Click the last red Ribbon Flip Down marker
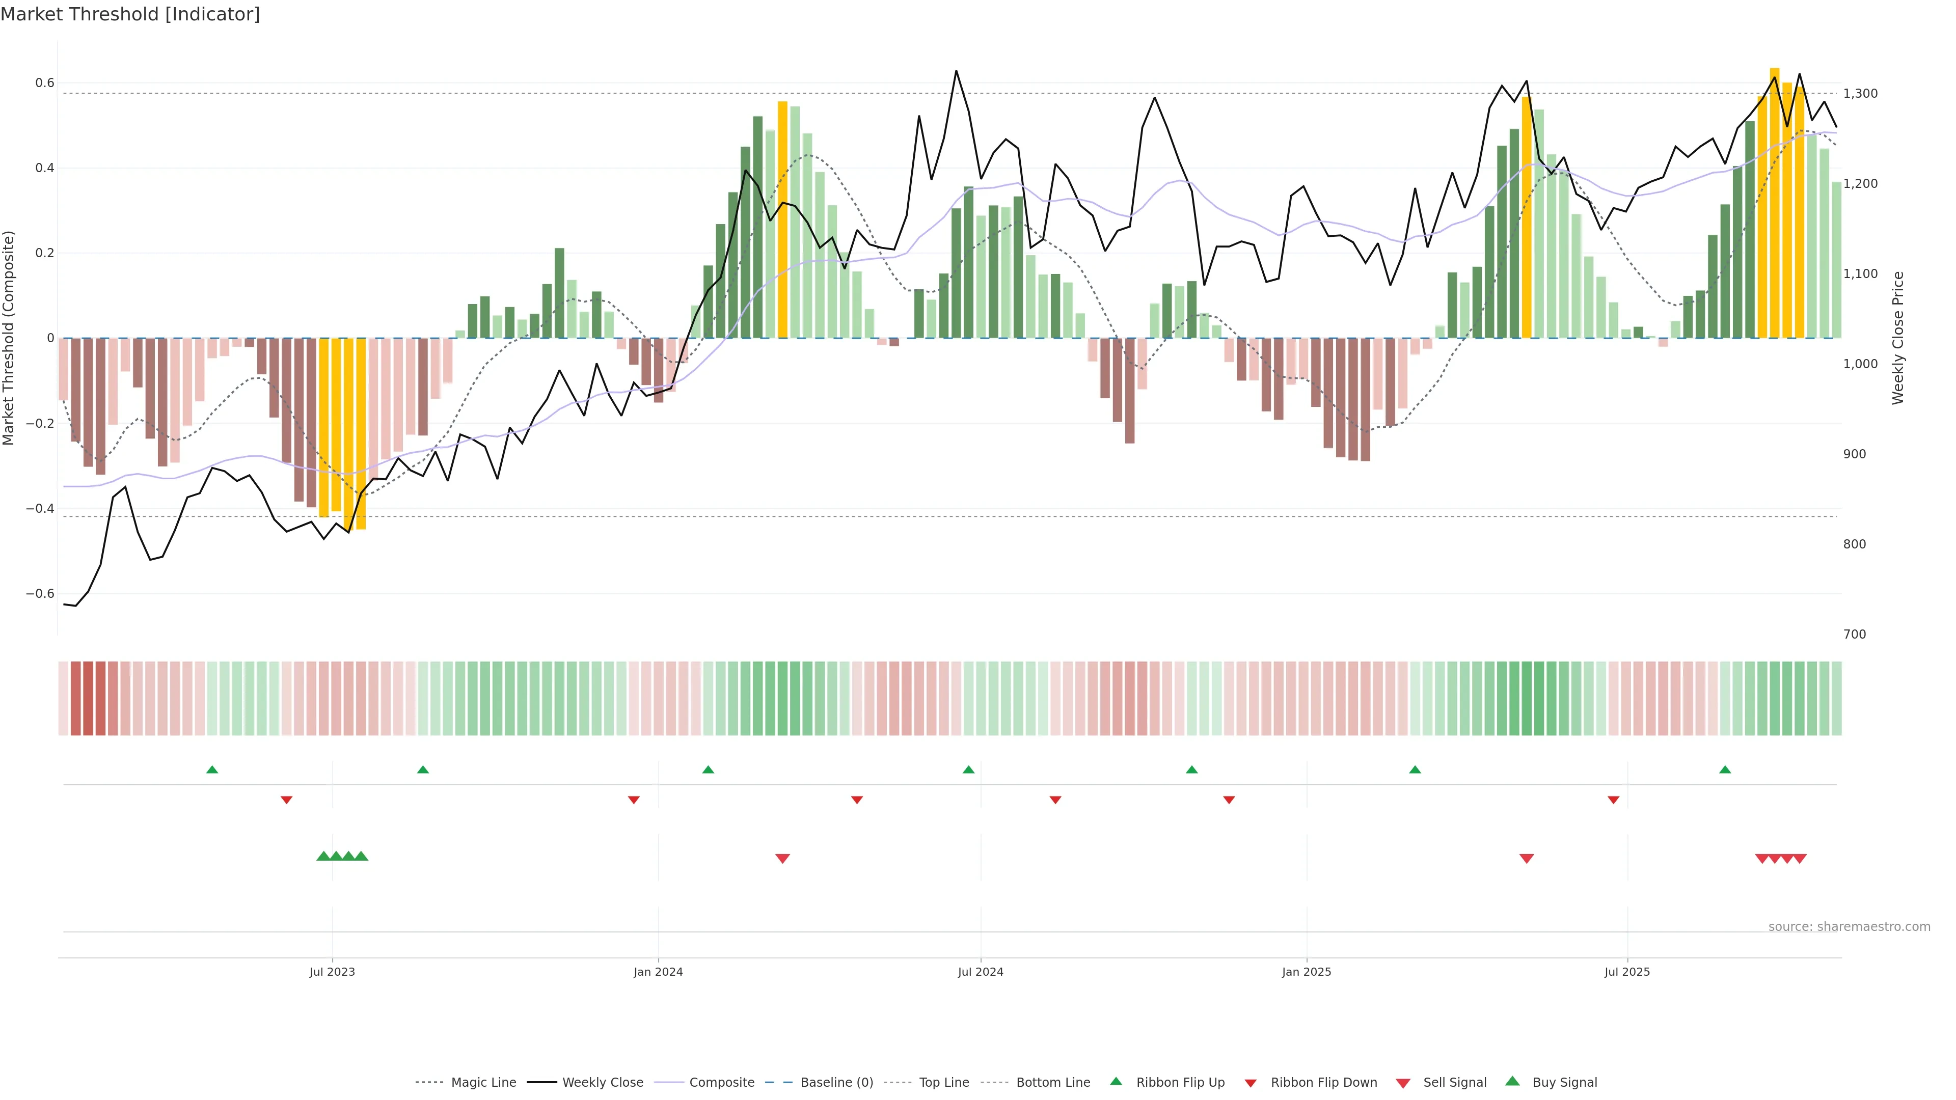1956x1100 pixels. 1614,800
